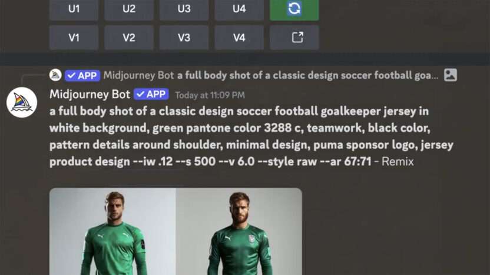
Task: Open the left goalkeeper jersey image
Action: click(112, 232)
